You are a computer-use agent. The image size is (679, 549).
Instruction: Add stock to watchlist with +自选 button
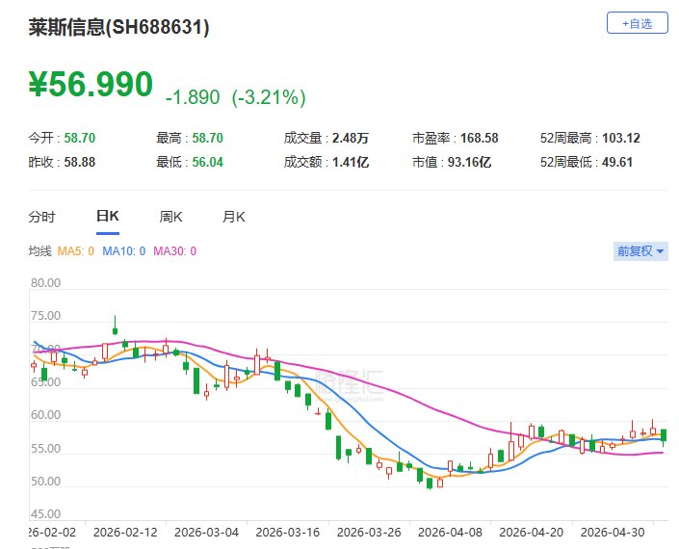coord(637,23)
